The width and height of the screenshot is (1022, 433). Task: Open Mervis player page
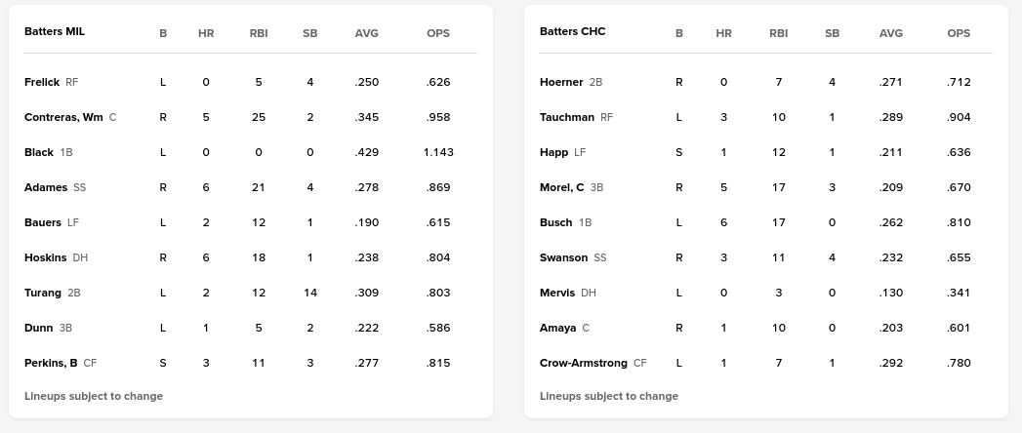tap(557, 293)
